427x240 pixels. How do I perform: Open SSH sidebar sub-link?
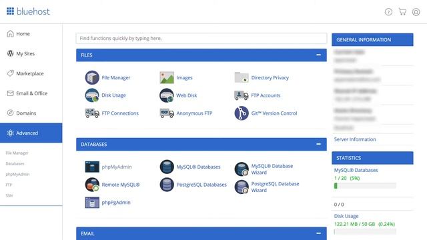[9, 195]
